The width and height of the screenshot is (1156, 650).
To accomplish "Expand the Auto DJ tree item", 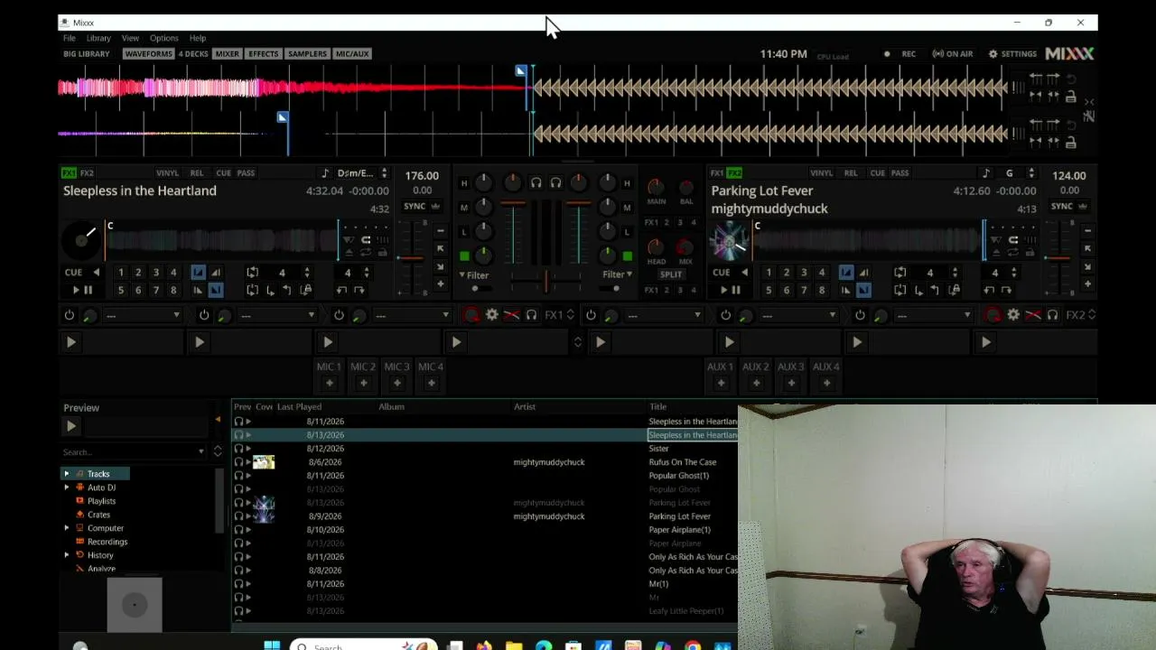I will point(66,487).
